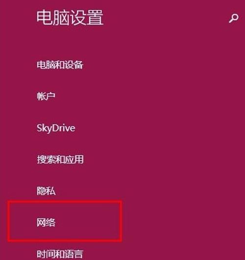Choose Search and apps (搜索和应用)
This screenshot has height=260, width=245.
click(60, 160)
